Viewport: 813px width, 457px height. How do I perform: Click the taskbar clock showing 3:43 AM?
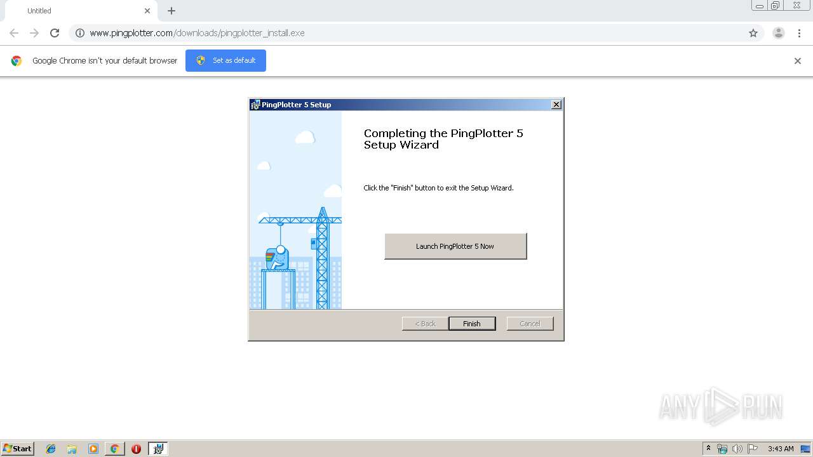(781, 449)
